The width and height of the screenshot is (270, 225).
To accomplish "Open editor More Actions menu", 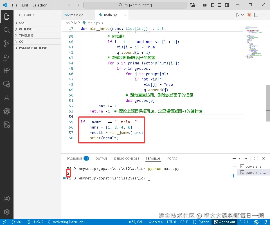I will pos(264,15).
